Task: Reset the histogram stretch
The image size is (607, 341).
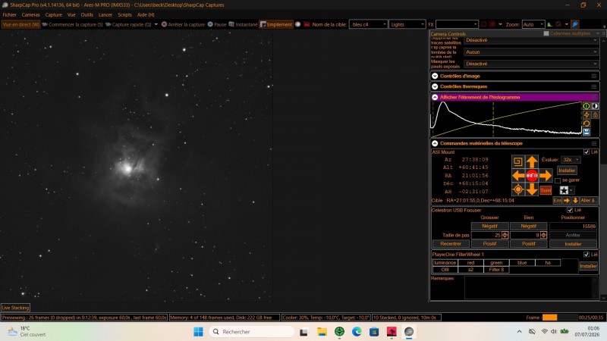Action: point(587,124)
